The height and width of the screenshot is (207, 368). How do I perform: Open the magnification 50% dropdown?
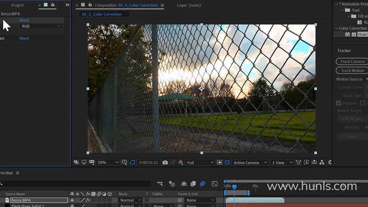coord(108,163)
